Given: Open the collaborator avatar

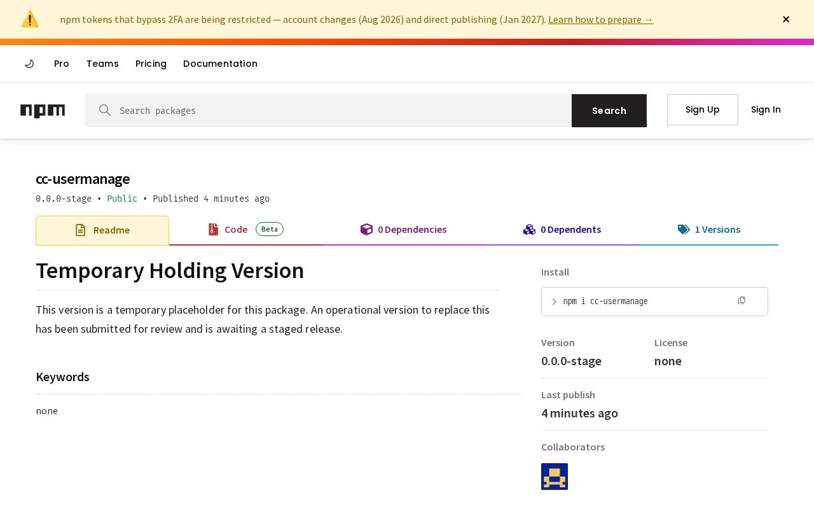Looking at the screenshot, I should pyautogui.click(x=555, y=477).
